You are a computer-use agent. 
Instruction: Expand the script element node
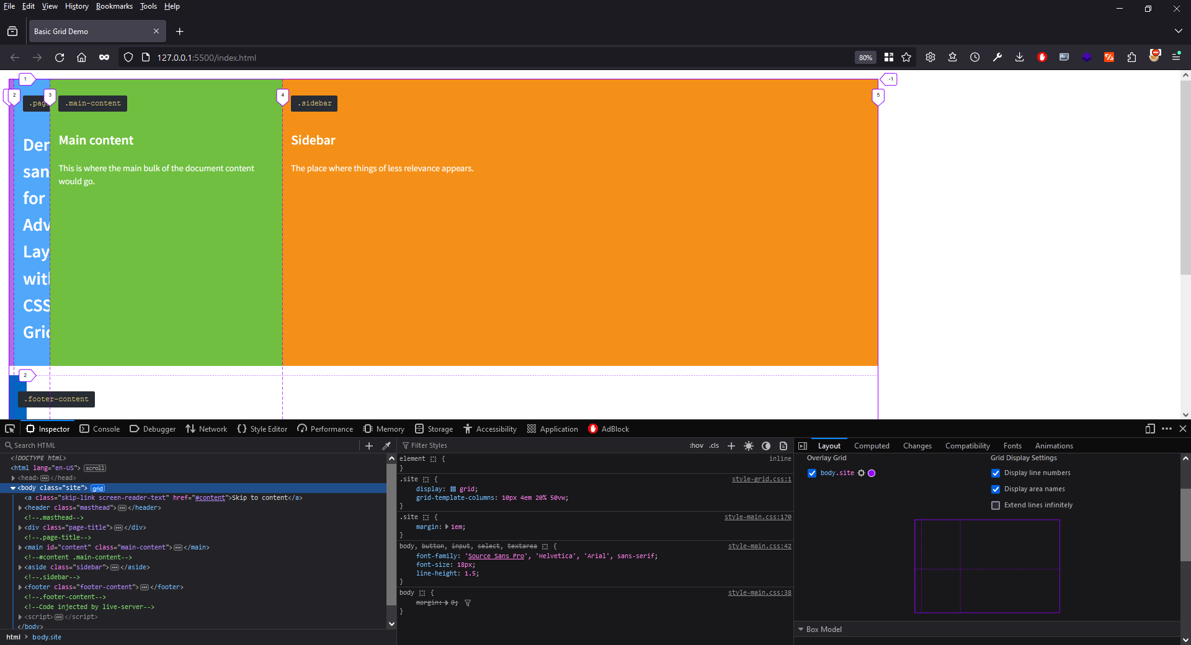20,617
